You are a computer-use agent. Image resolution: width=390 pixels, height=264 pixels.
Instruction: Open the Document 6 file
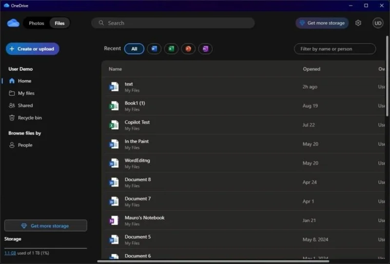(137, 256)
